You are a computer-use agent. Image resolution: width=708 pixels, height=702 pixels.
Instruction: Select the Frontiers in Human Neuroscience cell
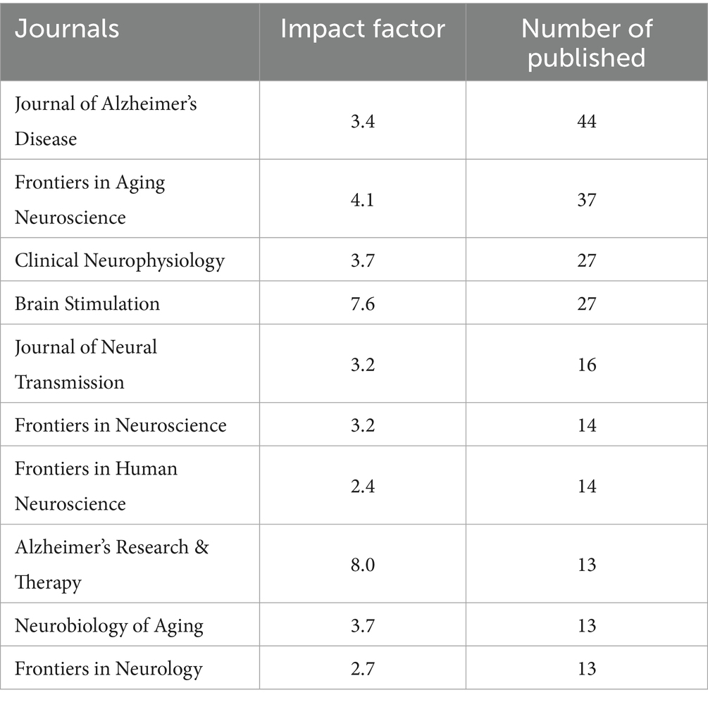[x=96, y=486]
